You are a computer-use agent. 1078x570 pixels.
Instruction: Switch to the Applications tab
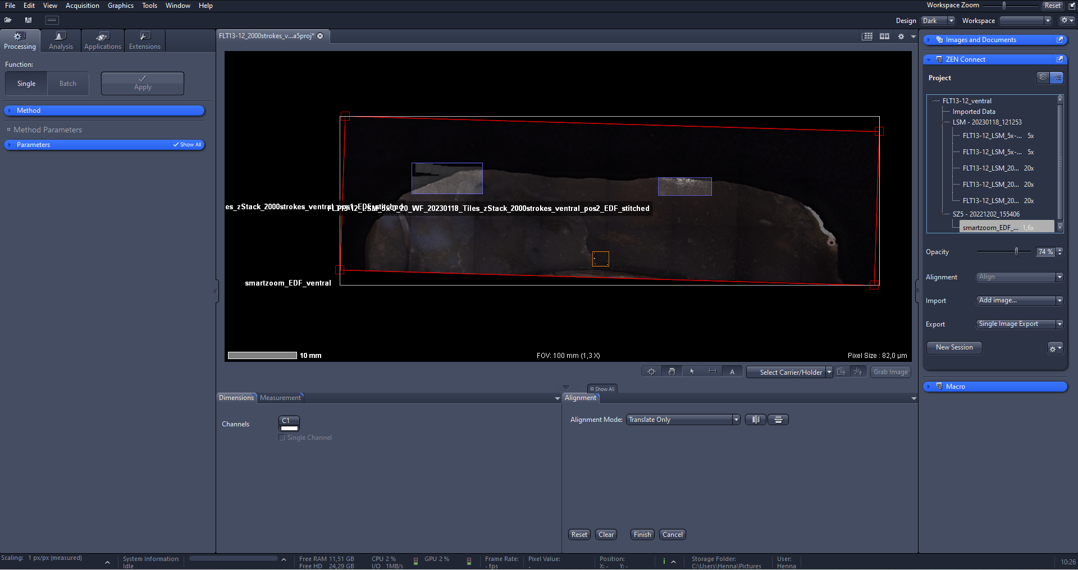pos(103,41)
